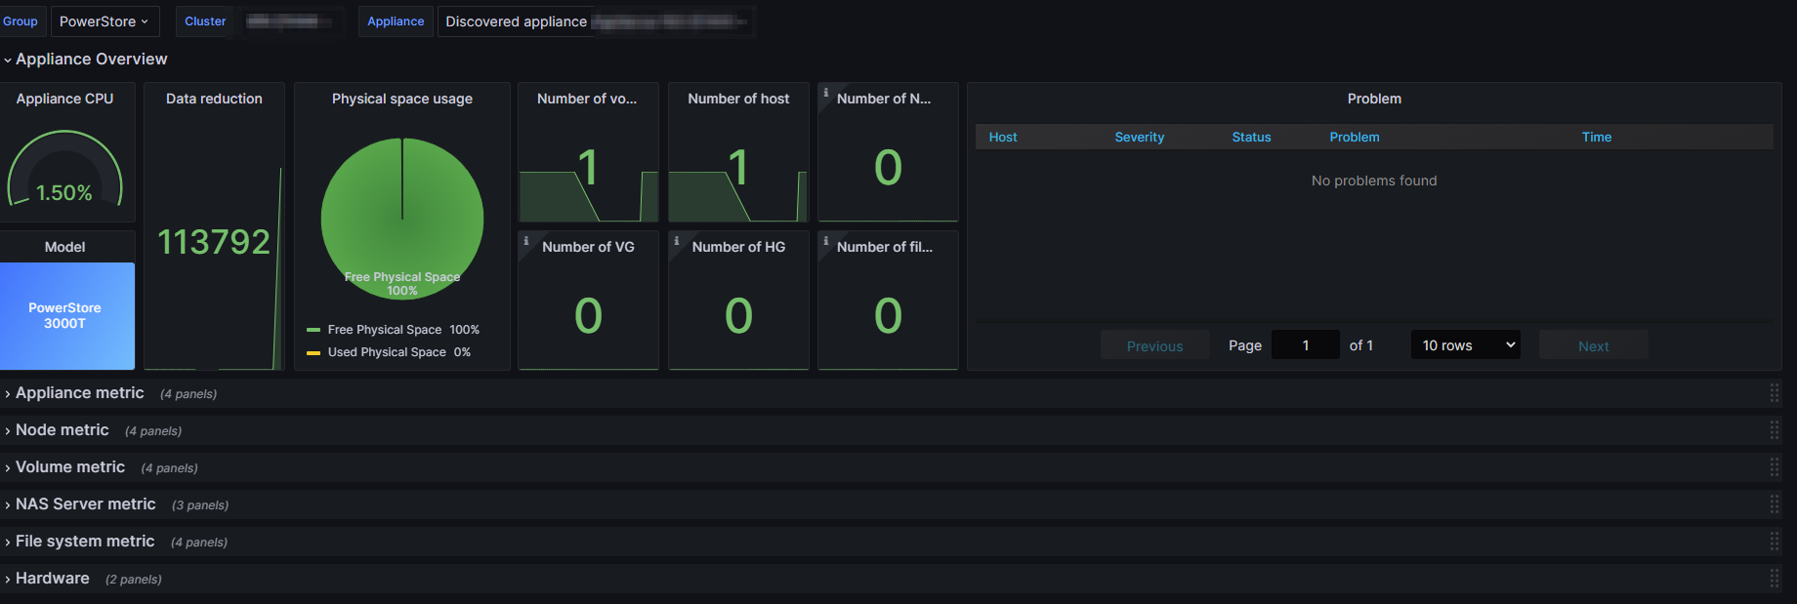1797x604 pixels.
Task: Click info icon on Number of fil... panel
Action: pos(826,241)
